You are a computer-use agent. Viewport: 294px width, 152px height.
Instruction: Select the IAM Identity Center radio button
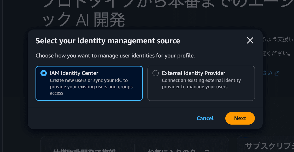click(44, 73)
